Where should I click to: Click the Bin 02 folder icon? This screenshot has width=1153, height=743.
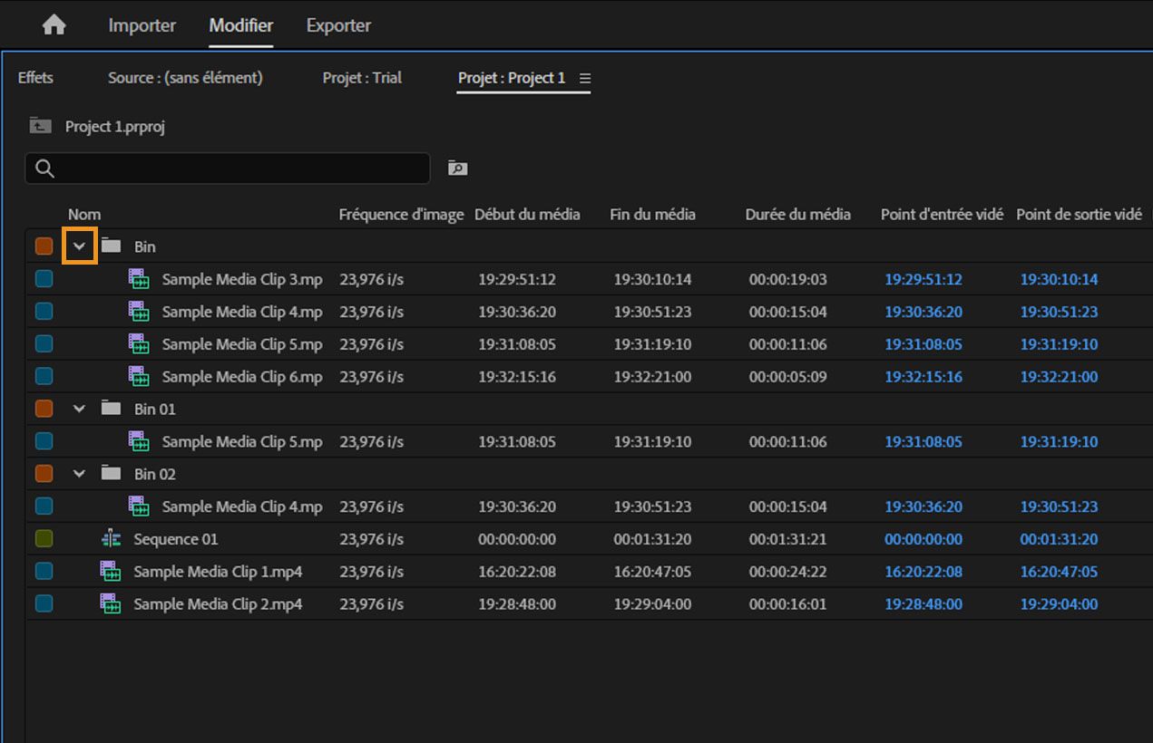[x=111, y=474]
